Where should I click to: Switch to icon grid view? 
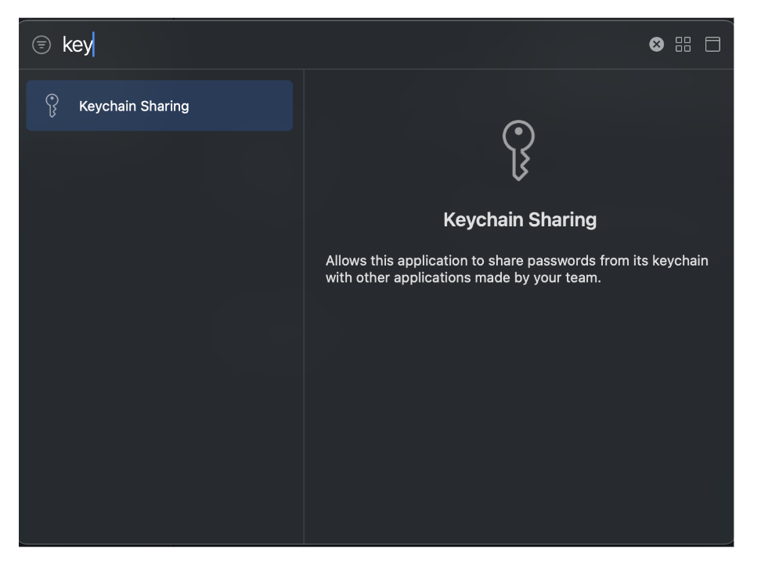click(683, 45)
